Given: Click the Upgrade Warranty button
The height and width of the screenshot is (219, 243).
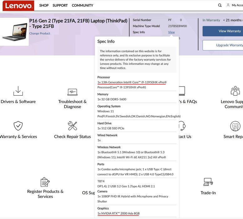Looking at the screenshot, I should (223, 45).
